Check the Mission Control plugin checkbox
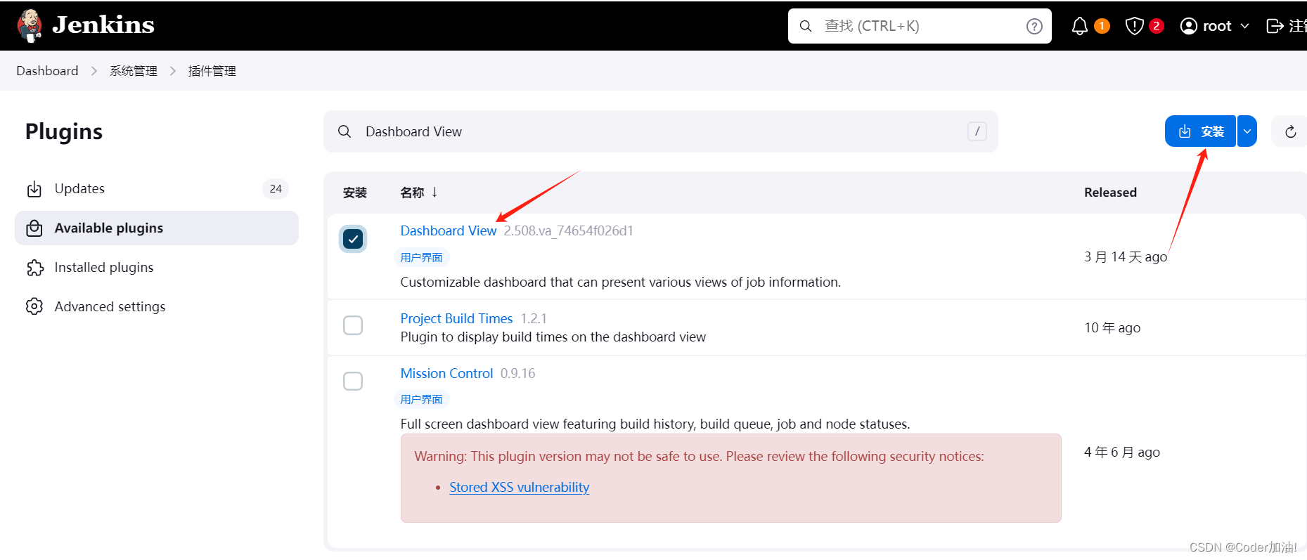The height and width of the screenshot is (560, 1307). (x=353, y=381)
